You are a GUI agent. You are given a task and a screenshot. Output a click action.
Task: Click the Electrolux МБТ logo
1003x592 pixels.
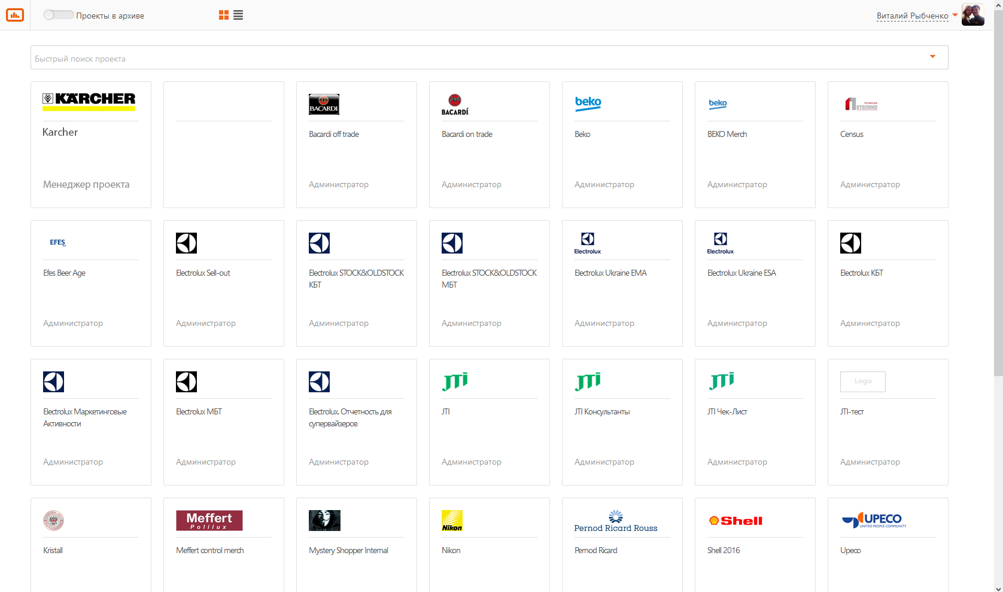pos(186,382)
